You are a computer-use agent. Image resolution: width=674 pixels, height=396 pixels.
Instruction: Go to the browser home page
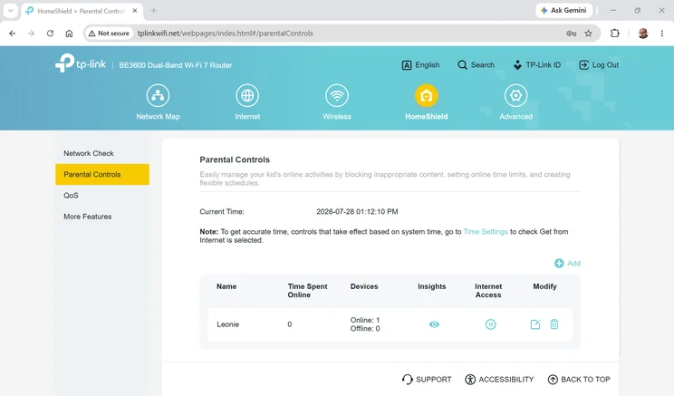pyautogui.click(x=69, y=34)
